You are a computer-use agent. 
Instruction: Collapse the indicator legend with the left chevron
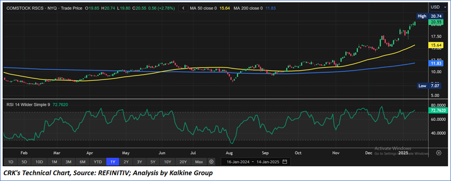pos(183,8)
